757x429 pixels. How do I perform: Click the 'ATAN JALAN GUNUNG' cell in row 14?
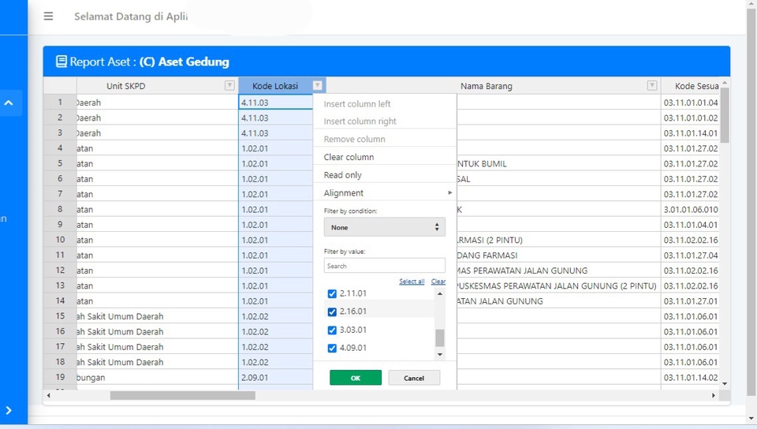coord(558,301)
